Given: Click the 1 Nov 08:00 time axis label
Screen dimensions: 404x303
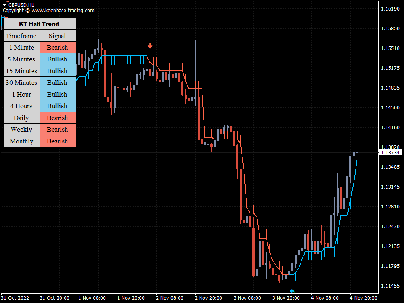Looking at the screenshot, I should pos(92,298).
